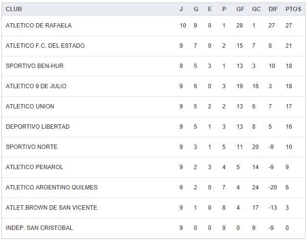308x240 pixels.
Task: Select ATLET.BROWN DE SAN VICENTE name
Action: point(51,208)
